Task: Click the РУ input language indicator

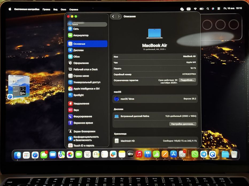Action: tap(189, 9)
